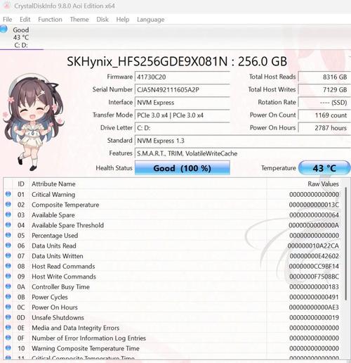351x363 pixels.
Task: Click the blue icon beside Power Cycles
Action: [8, 297]
